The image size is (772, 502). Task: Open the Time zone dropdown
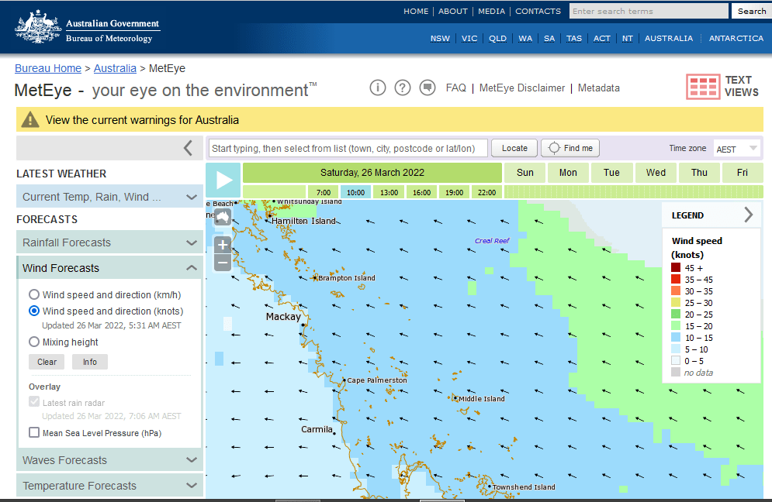coord(736,149)
